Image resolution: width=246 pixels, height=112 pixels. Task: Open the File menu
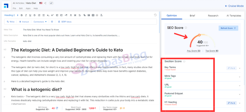(14, 8)
